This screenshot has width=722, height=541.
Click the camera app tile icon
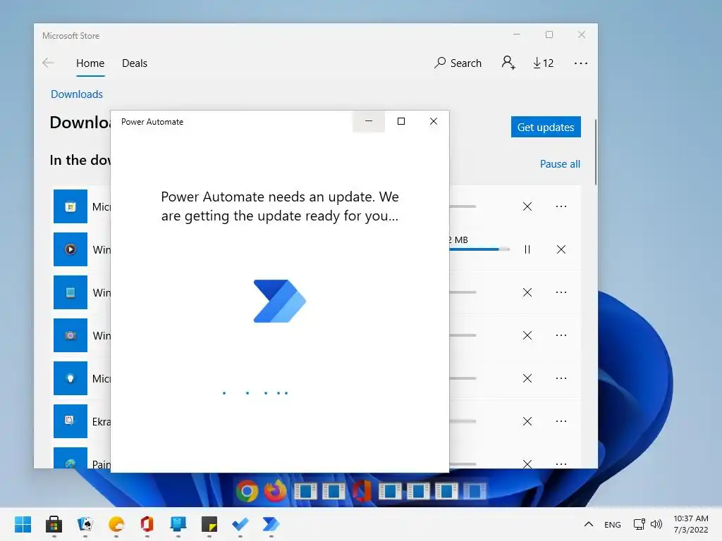[71, 335]
